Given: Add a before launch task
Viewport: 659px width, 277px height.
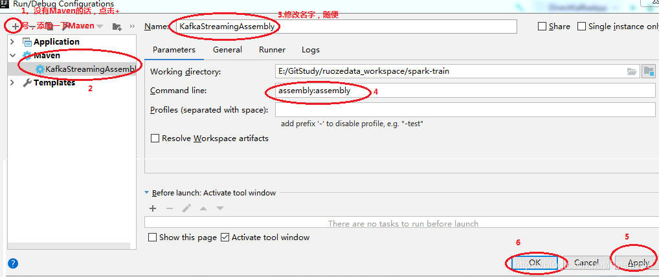Looking at the screenshot, I should click(153, 208).
